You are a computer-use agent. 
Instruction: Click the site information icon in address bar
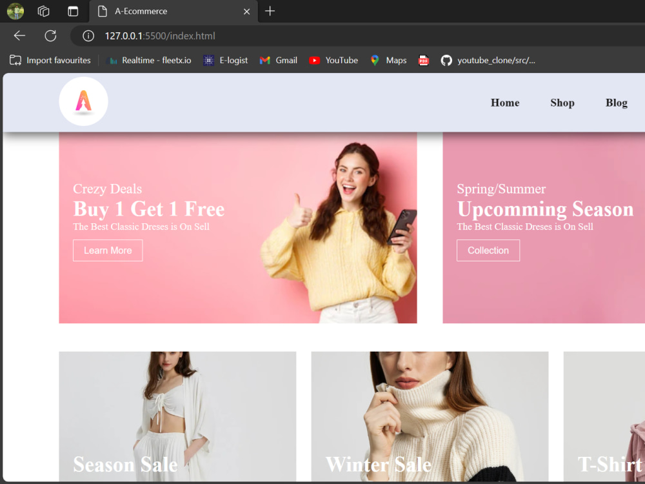click(x=88, y=35)
